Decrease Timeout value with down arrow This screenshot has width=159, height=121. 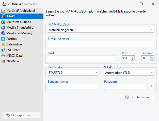coord(152,59)
